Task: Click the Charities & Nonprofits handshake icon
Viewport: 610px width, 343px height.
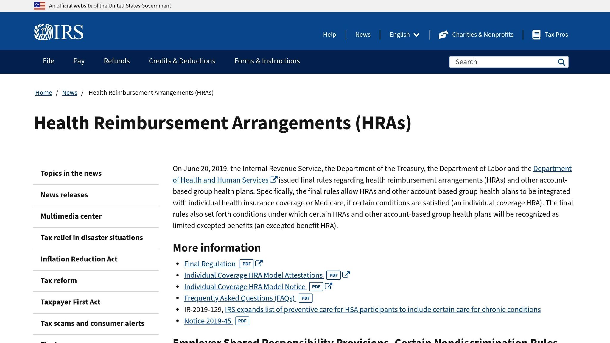Action: click(x=444, y=35)
